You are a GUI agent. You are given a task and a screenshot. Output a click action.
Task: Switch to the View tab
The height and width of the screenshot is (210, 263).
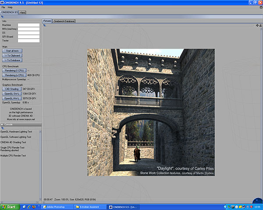point(22,12)
